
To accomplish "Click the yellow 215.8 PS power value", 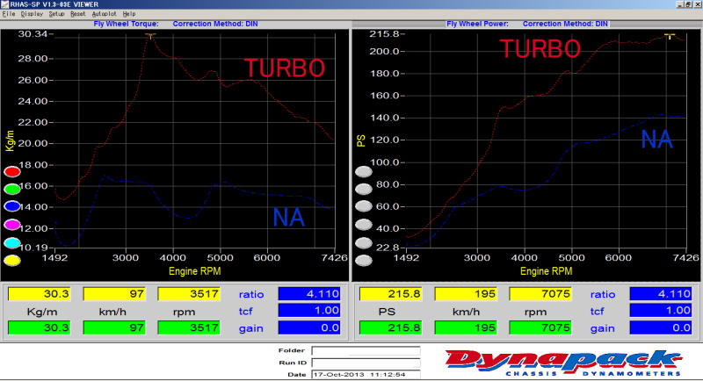I will 391,294.
